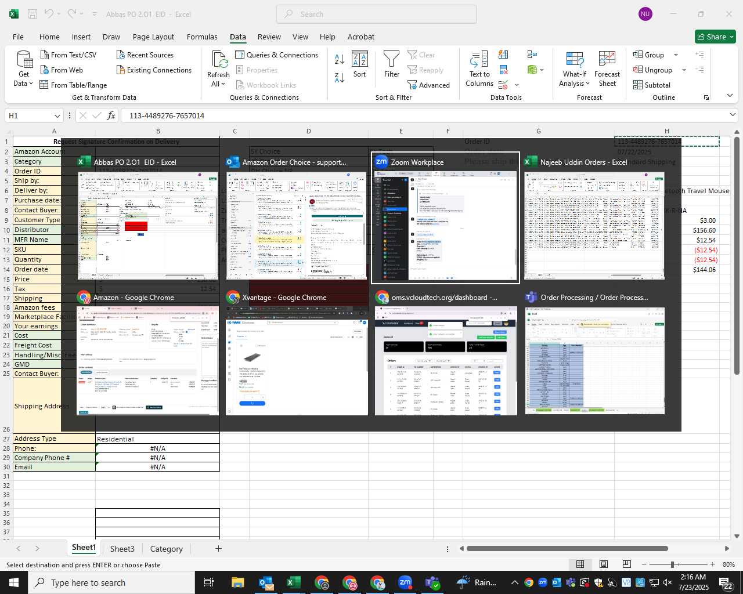Expand the formula bar chevron
This screenshot has width=743, height=594.
733,115
